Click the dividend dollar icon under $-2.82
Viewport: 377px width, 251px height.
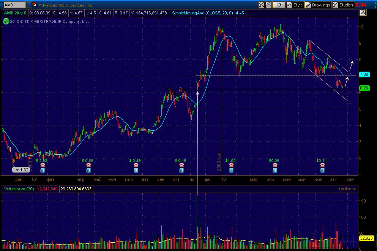[x=43, y=170]
